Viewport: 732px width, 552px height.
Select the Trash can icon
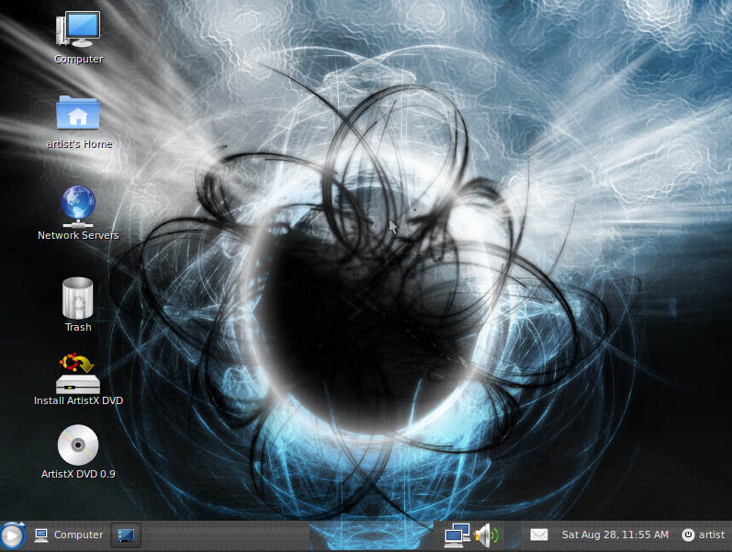tap(78, 297)
